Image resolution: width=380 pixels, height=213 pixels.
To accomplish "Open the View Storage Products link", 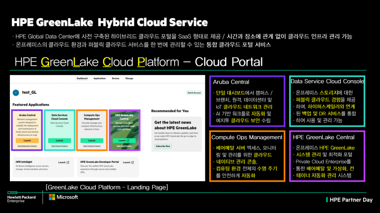I will pos(59,146).
